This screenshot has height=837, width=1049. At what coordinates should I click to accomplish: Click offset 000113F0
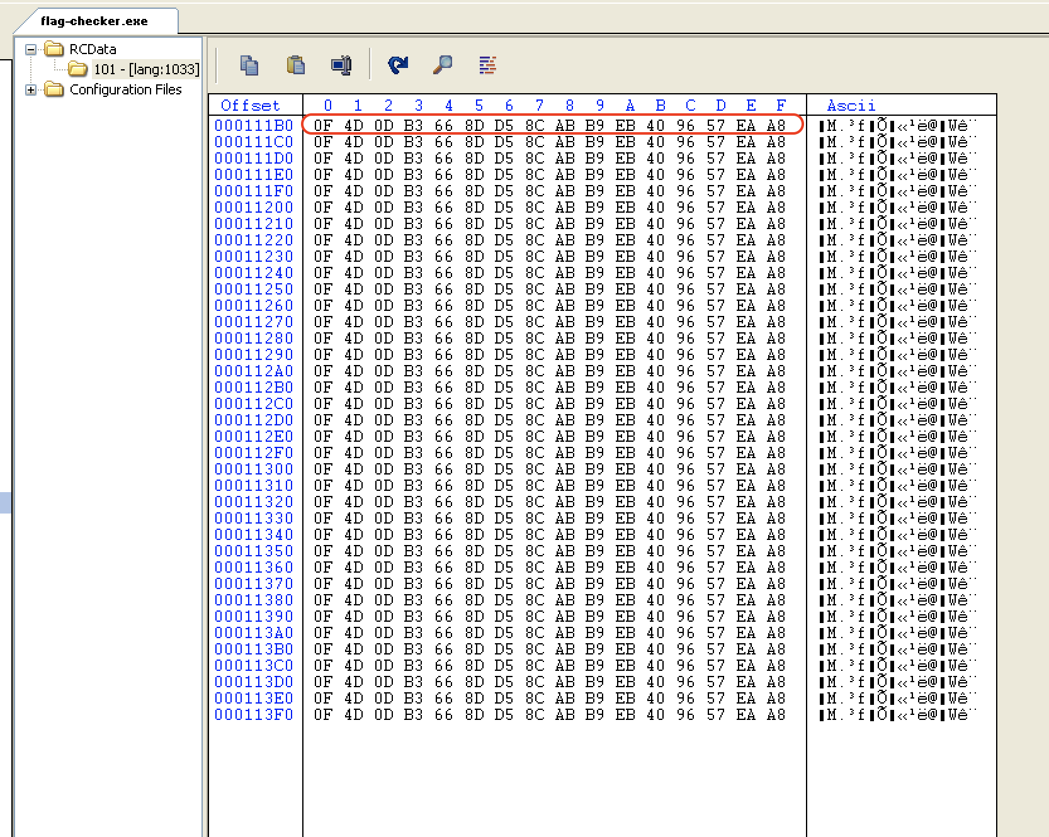click(x=254, y=714)
